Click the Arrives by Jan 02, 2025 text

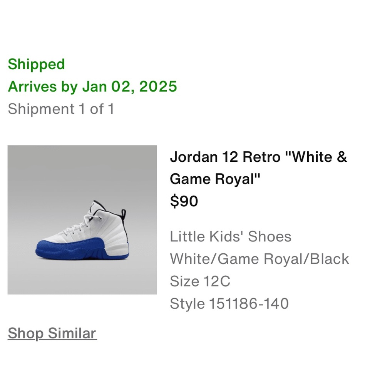click(x=93, y=87)
